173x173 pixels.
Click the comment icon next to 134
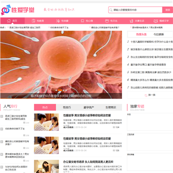114,127
